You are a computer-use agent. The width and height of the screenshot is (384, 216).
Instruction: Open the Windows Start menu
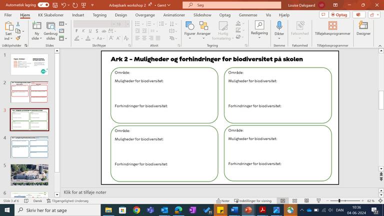[7, 210]
